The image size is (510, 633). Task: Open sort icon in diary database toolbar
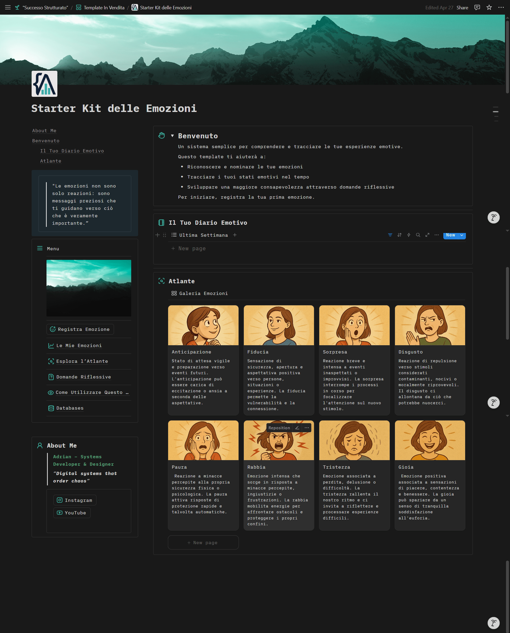[x=399, y=235]
